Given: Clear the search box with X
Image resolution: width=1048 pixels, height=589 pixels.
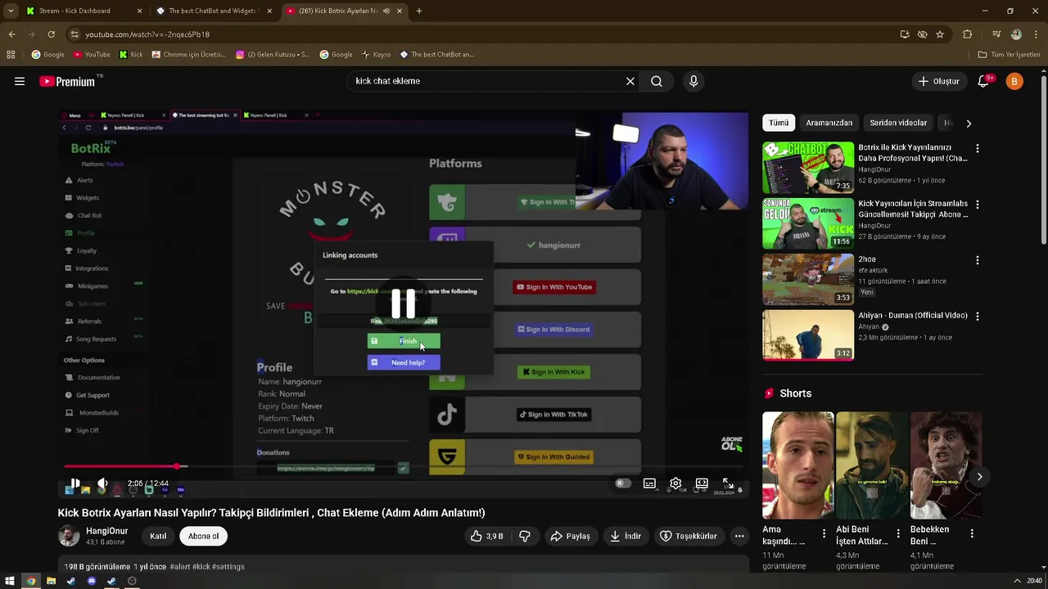Looking at the screenshot, I should click(630, 81).
